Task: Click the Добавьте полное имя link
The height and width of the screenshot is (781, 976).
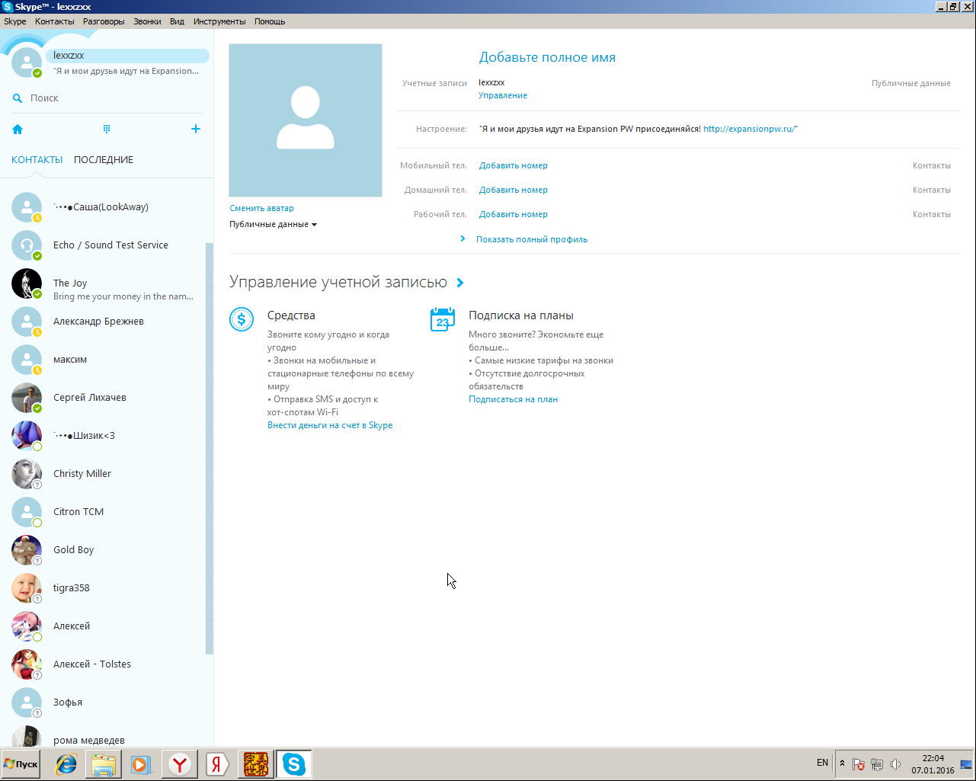Action: tap(547, 58)
